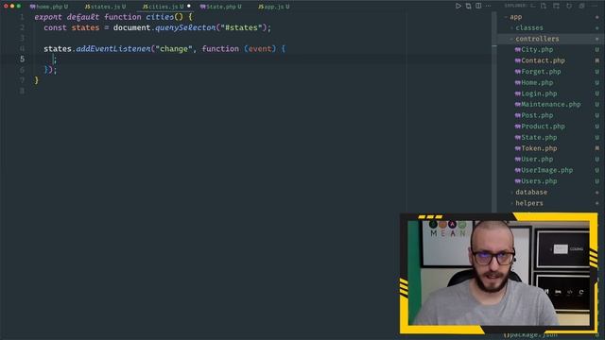
Task: Collapse all folders in Explorer
Action: tap(581, 6)
